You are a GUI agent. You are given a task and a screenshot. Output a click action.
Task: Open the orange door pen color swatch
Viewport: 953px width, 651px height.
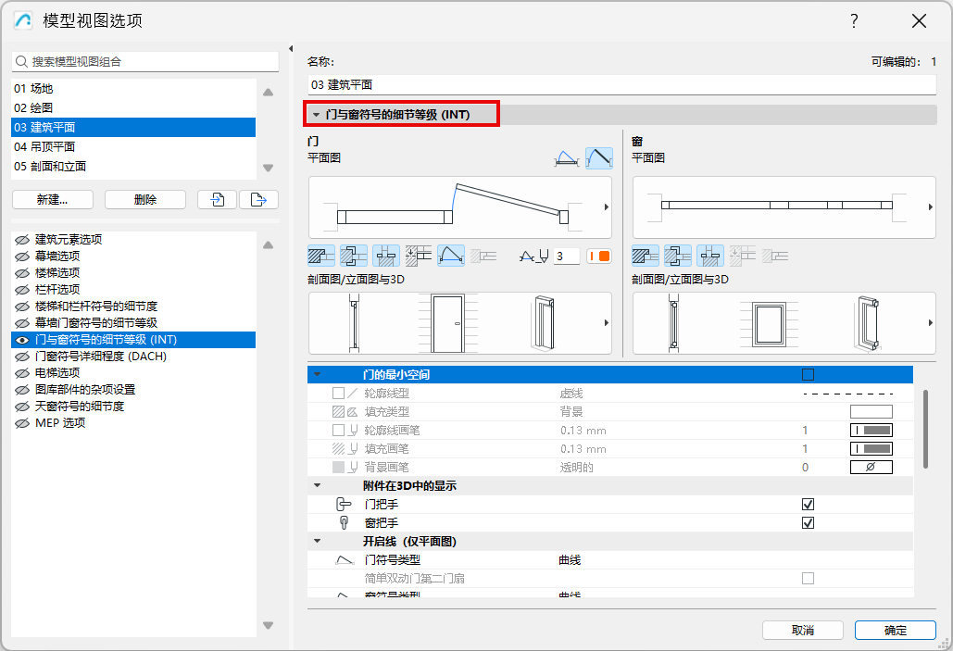click(x=599, y=257)
